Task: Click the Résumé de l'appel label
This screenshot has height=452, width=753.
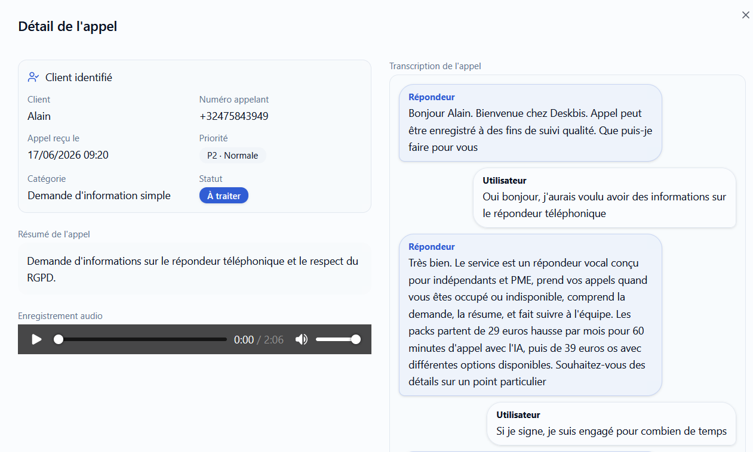Action: [x=54, y=234]
